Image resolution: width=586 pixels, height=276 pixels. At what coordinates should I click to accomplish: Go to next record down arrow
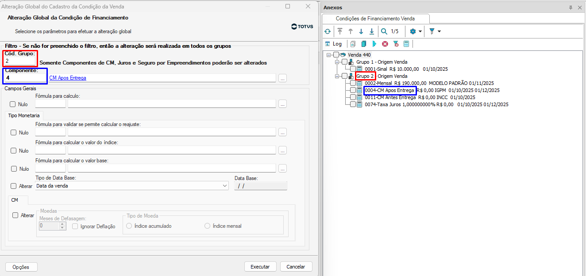361,31
